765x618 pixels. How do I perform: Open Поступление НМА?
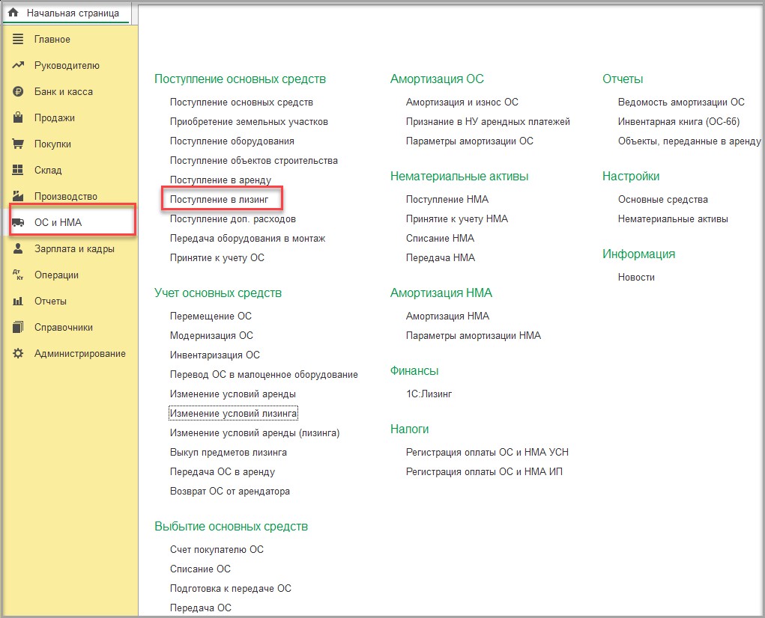[447, 200]
